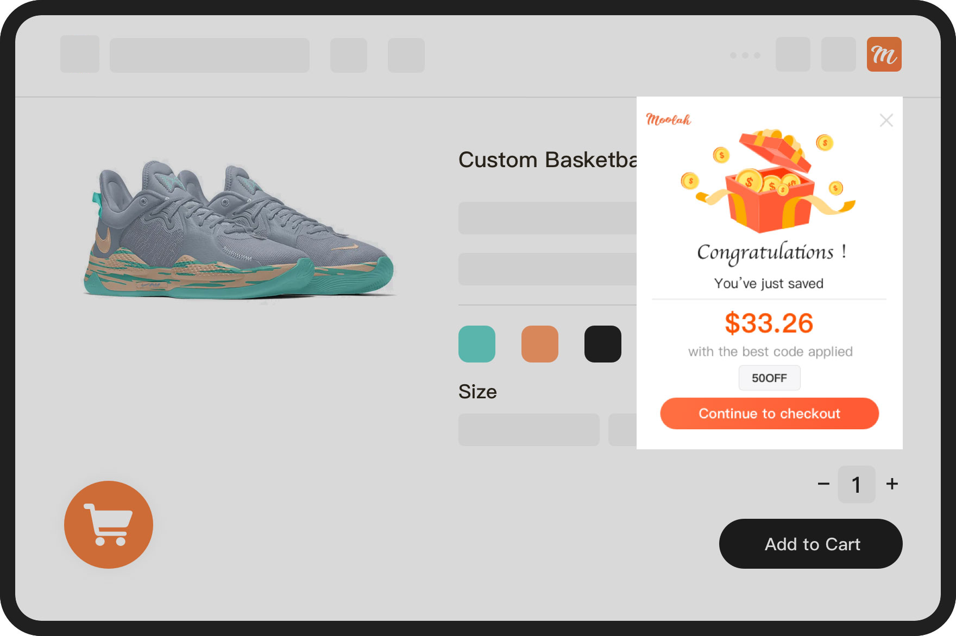Decrease quantity with the minus icon

pyautogui.click(x=823, y=484)
